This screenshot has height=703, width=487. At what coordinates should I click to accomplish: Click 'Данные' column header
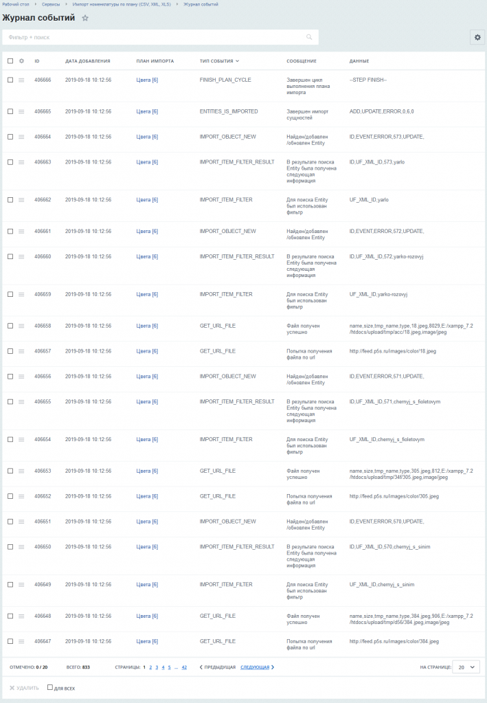[359, 61]
